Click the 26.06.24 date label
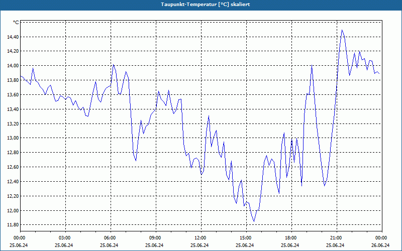Image resolution: width=402 pixels, height=251 pixels. pyautogui.click(x=380, y=245)
